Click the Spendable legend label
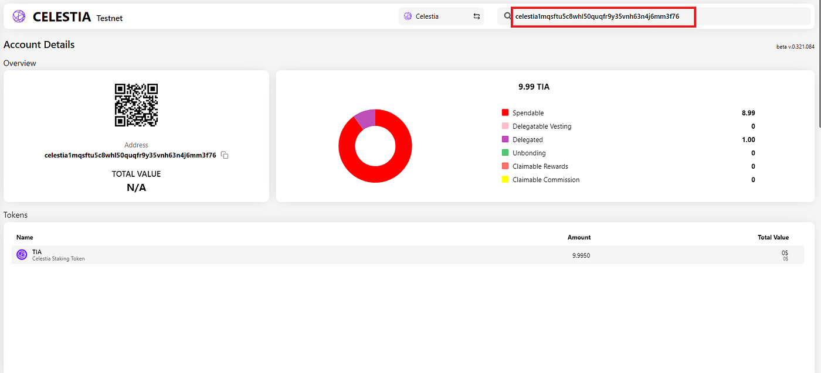This screenshot has height=373, width=821. [528, 112]
